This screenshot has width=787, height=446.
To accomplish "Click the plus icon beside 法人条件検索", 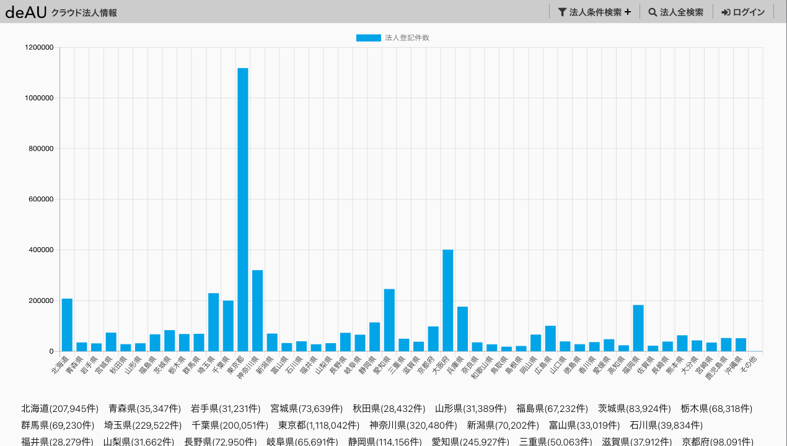I will click(x=628, y=12).
